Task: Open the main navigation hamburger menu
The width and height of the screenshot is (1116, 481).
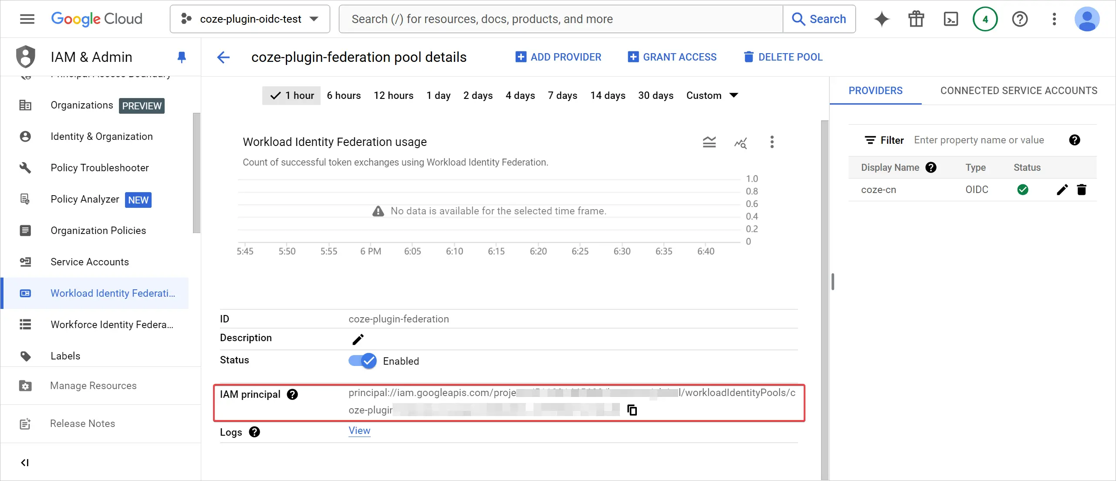Action: click(27, 19)
